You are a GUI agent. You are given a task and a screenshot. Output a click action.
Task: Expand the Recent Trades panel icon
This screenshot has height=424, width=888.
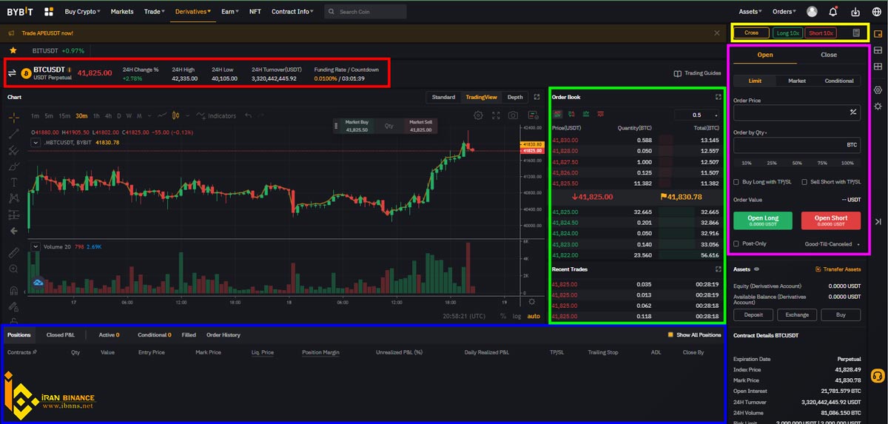click(x=718, y=269)
